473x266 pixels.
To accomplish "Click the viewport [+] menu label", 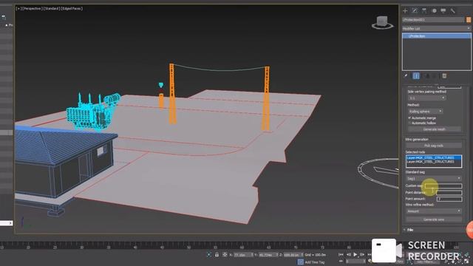I will (x=19, y=9).
